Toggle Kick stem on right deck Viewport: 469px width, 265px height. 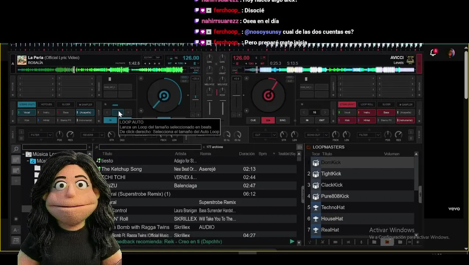click(347, 120)
